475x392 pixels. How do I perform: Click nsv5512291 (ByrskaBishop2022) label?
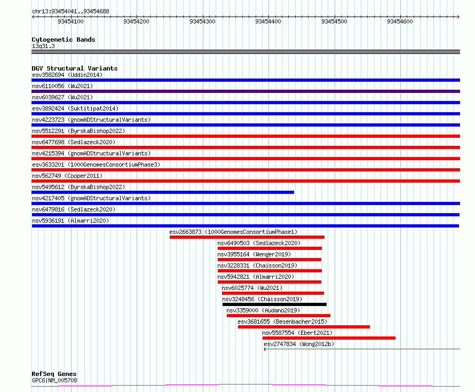point(78,131)
